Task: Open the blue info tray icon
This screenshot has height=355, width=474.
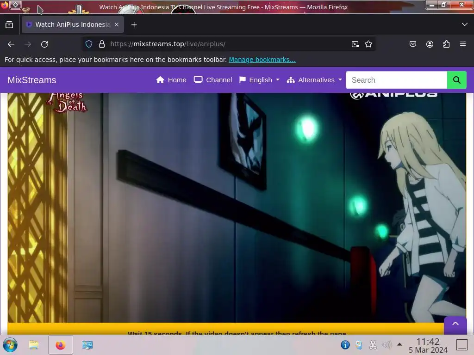Action: pyautogui.click(x=345, y=344)
